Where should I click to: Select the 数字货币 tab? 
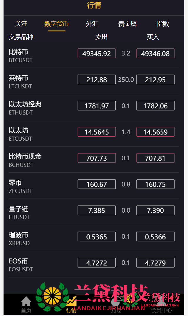tap(56, 24)
